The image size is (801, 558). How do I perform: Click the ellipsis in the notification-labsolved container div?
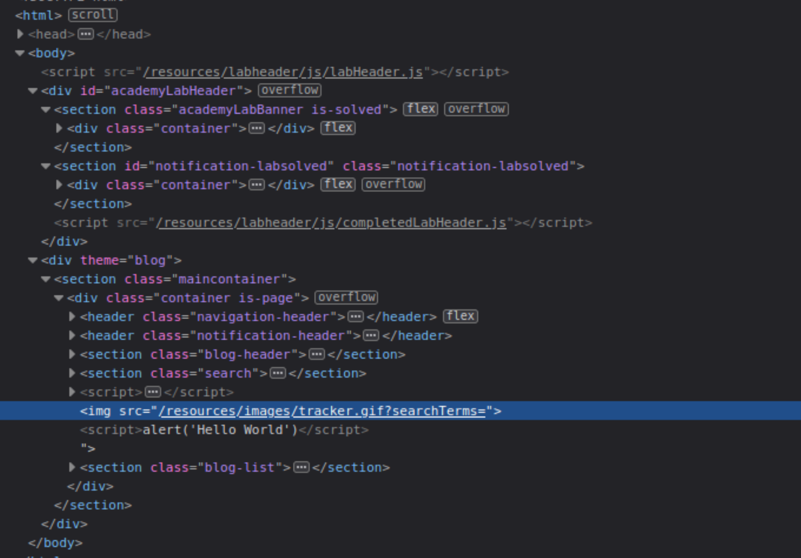(x=257, y=185)
